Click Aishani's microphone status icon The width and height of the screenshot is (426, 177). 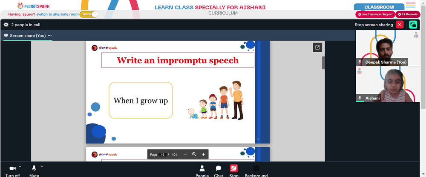pyautogui.click(x=360, y=98)
